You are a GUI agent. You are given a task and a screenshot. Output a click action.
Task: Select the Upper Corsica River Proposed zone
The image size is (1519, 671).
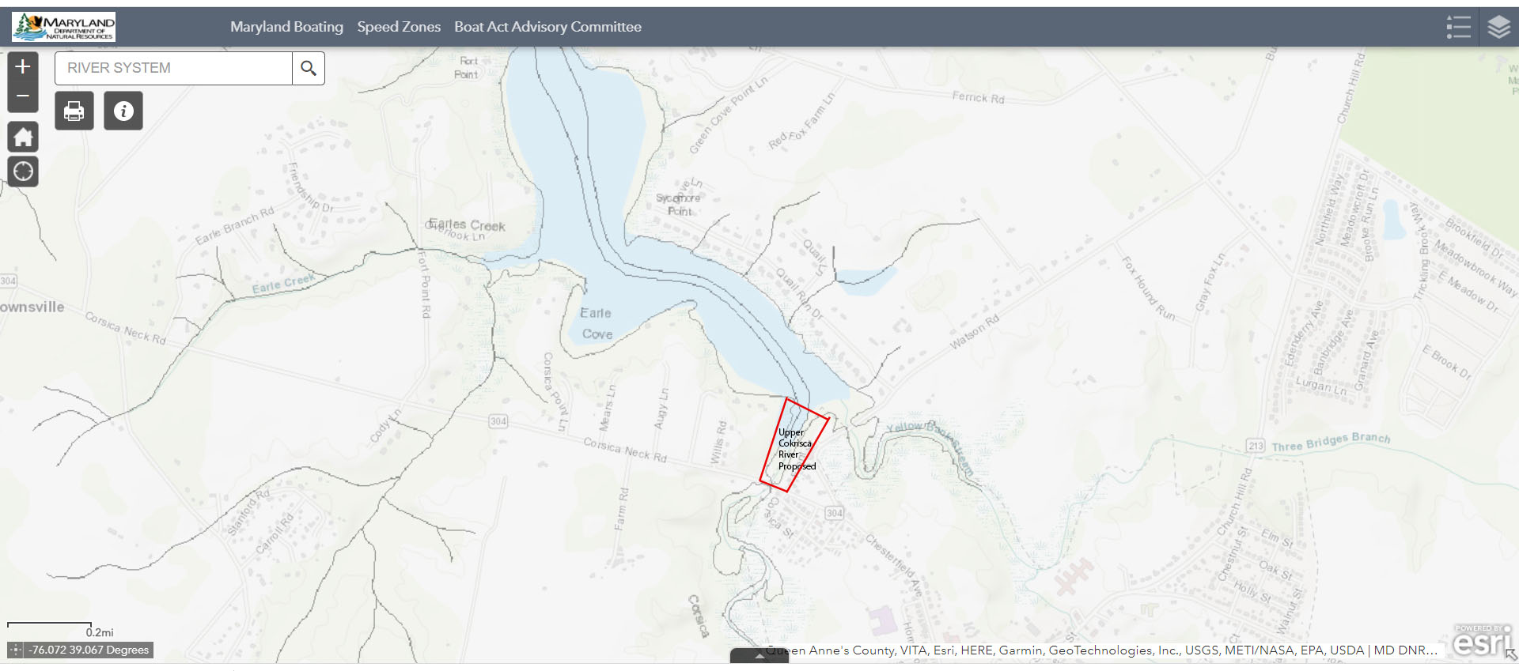[x=794, y=445]
